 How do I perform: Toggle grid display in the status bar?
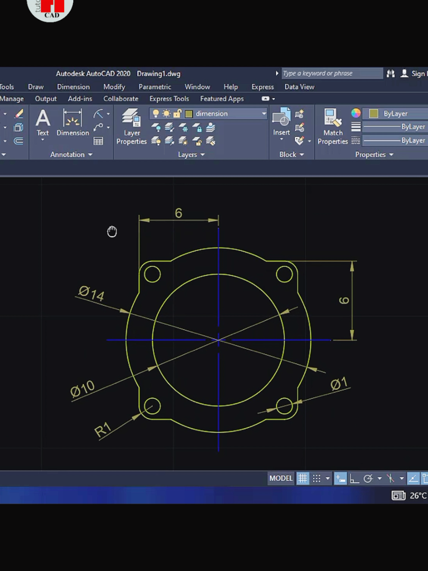click(x=303, y=478)
